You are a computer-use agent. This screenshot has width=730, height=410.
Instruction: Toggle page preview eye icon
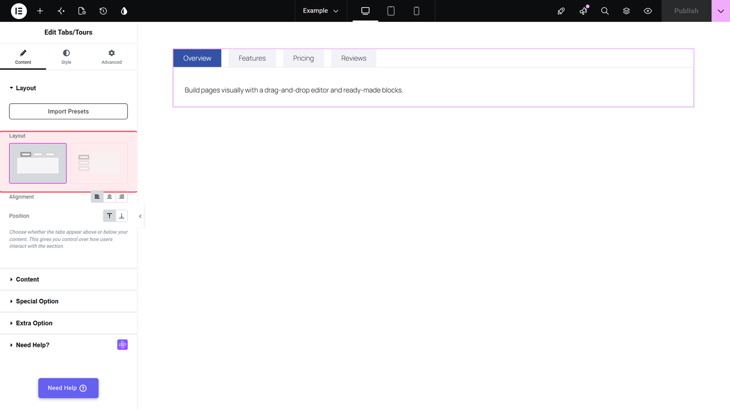click(x=648, y=11)
